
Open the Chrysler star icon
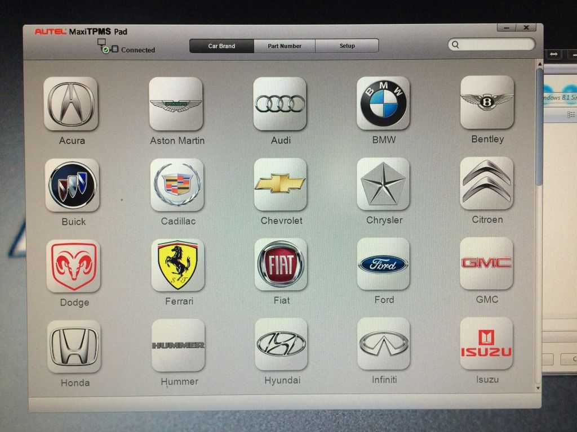coord(383,184)
